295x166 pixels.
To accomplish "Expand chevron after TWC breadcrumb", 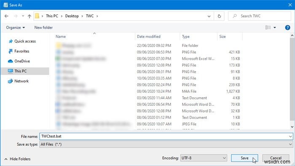I will 97,16.
